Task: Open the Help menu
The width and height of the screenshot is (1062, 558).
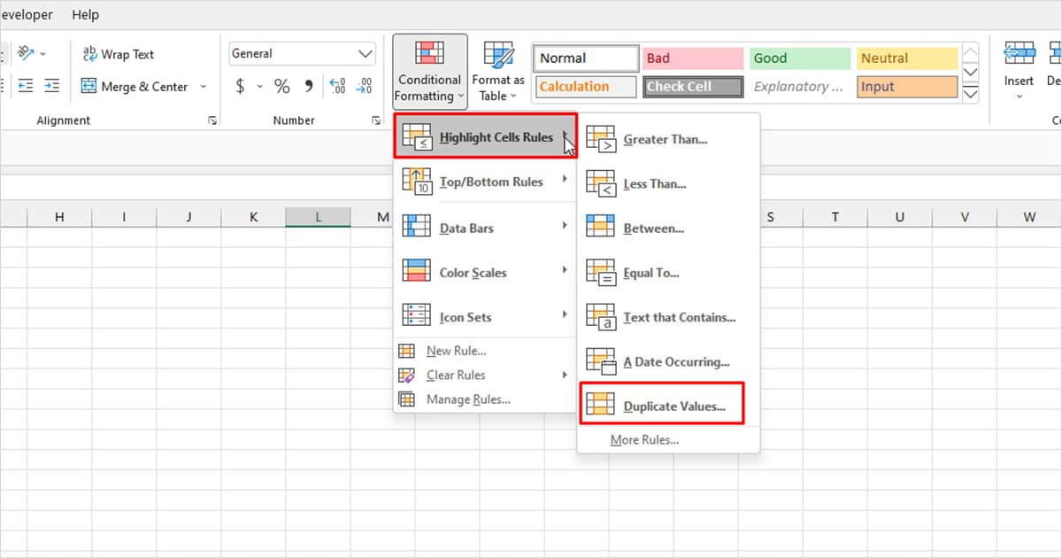Action: (x=85, y=14)
